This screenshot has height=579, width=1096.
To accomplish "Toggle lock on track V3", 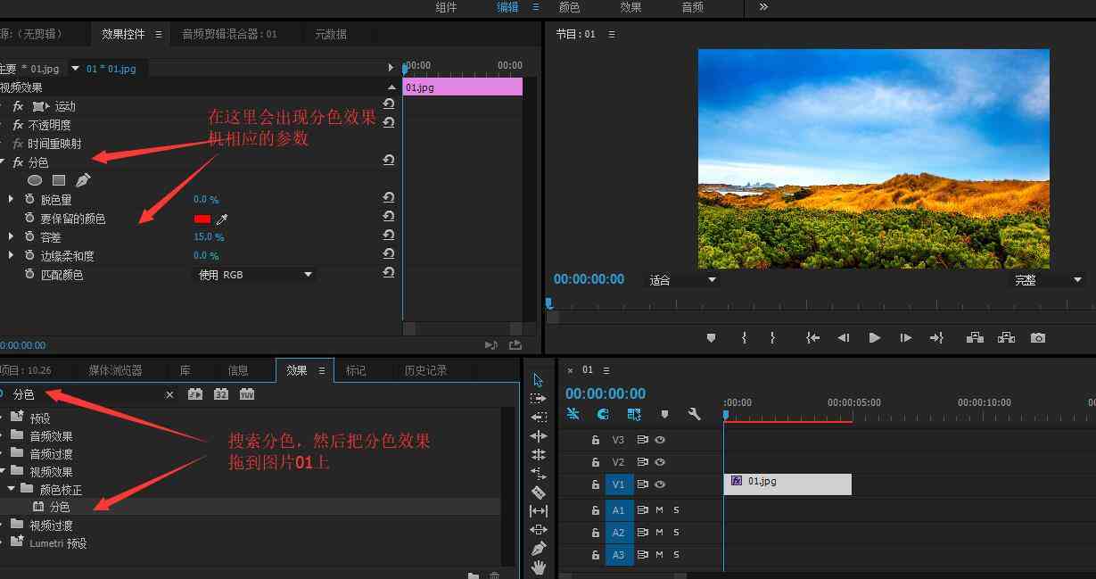I will coord(596,440).
